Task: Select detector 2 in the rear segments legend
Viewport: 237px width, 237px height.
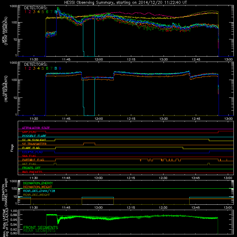Action: (30, 68)
